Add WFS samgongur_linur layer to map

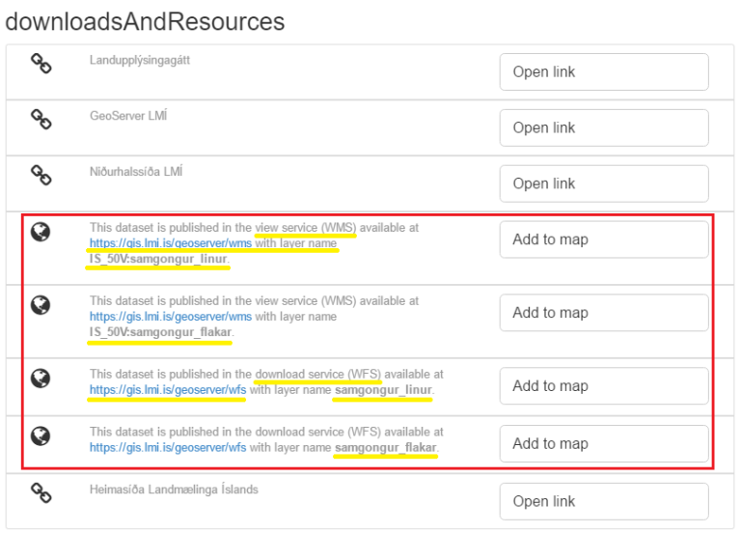point(604,386)
